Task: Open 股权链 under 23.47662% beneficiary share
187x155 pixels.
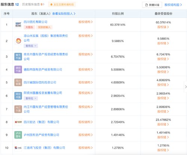Action: point(163,124)
